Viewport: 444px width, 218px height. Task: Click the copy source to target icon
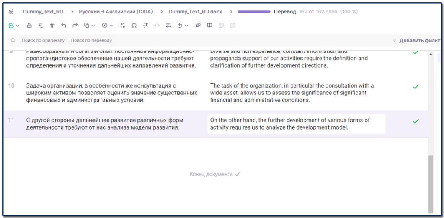[40, 26]
